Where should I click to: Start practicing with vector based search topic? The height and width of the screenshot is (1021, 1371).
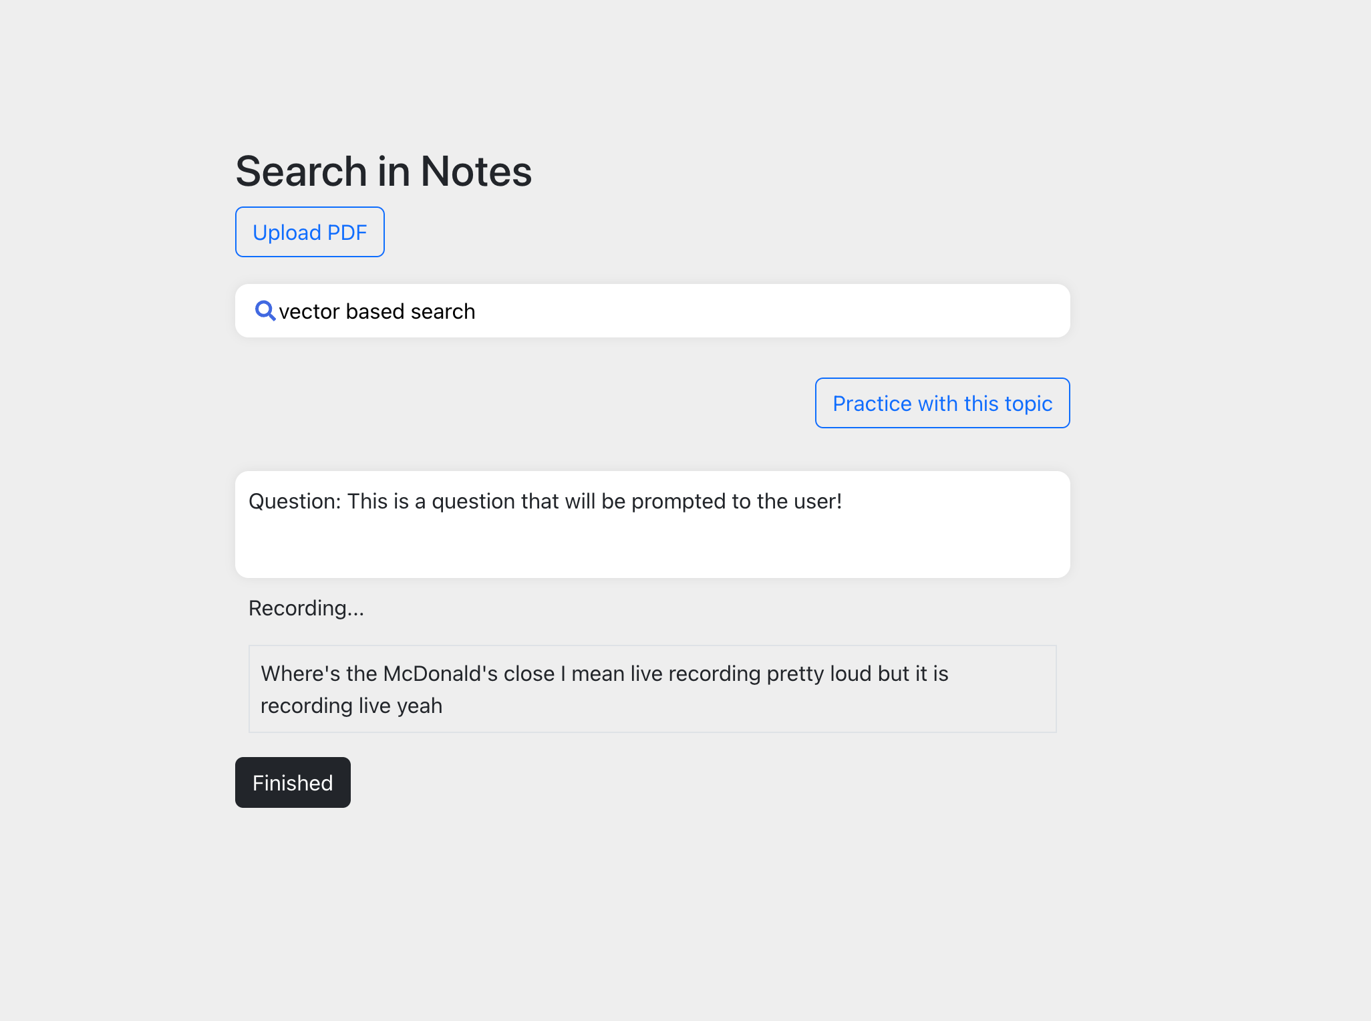942,403
